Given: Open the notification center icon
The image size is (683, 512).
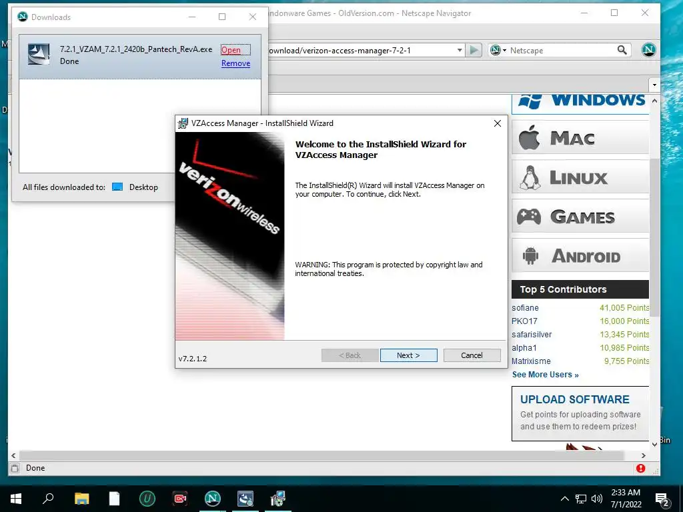Looking at the screenshot, I should 662,499.
